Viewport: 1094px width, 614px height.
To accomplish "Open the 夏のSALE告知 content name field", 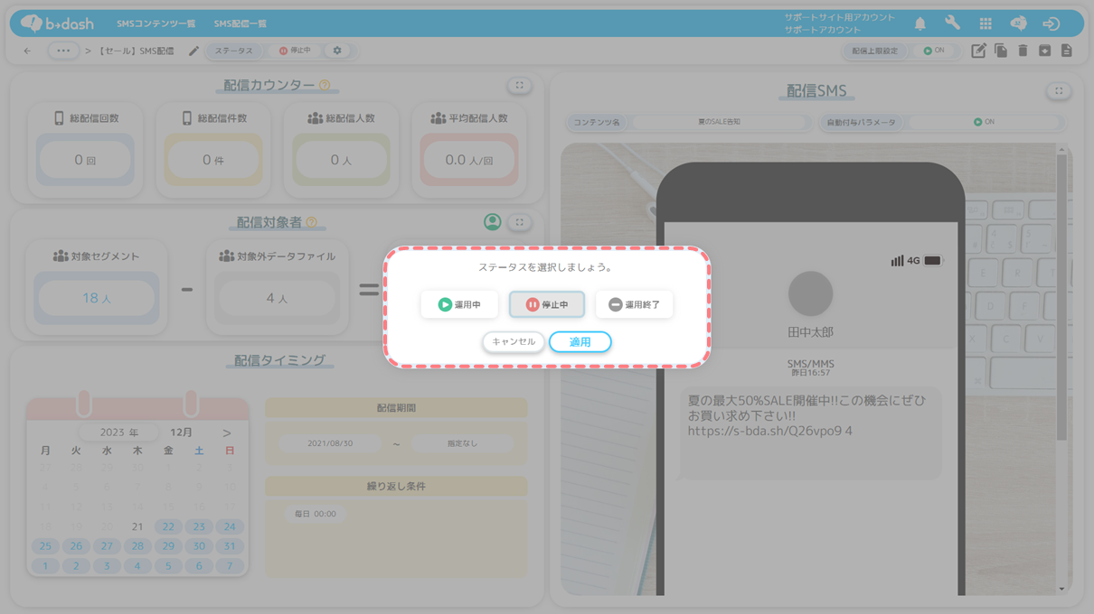I will (719, 122).
